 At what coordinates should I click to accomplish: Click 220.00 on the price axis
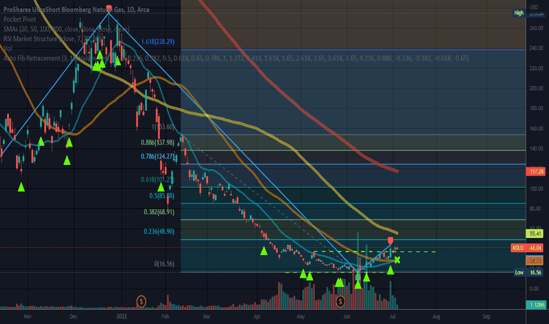click(537, 68)
